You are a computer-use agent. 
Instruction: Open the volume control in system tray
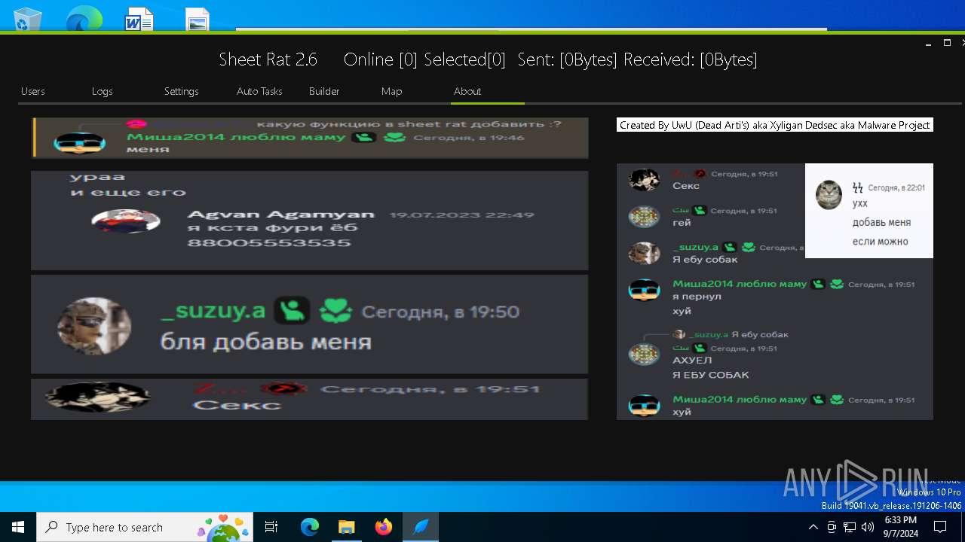pyautogui.click(x=868, y=527)
